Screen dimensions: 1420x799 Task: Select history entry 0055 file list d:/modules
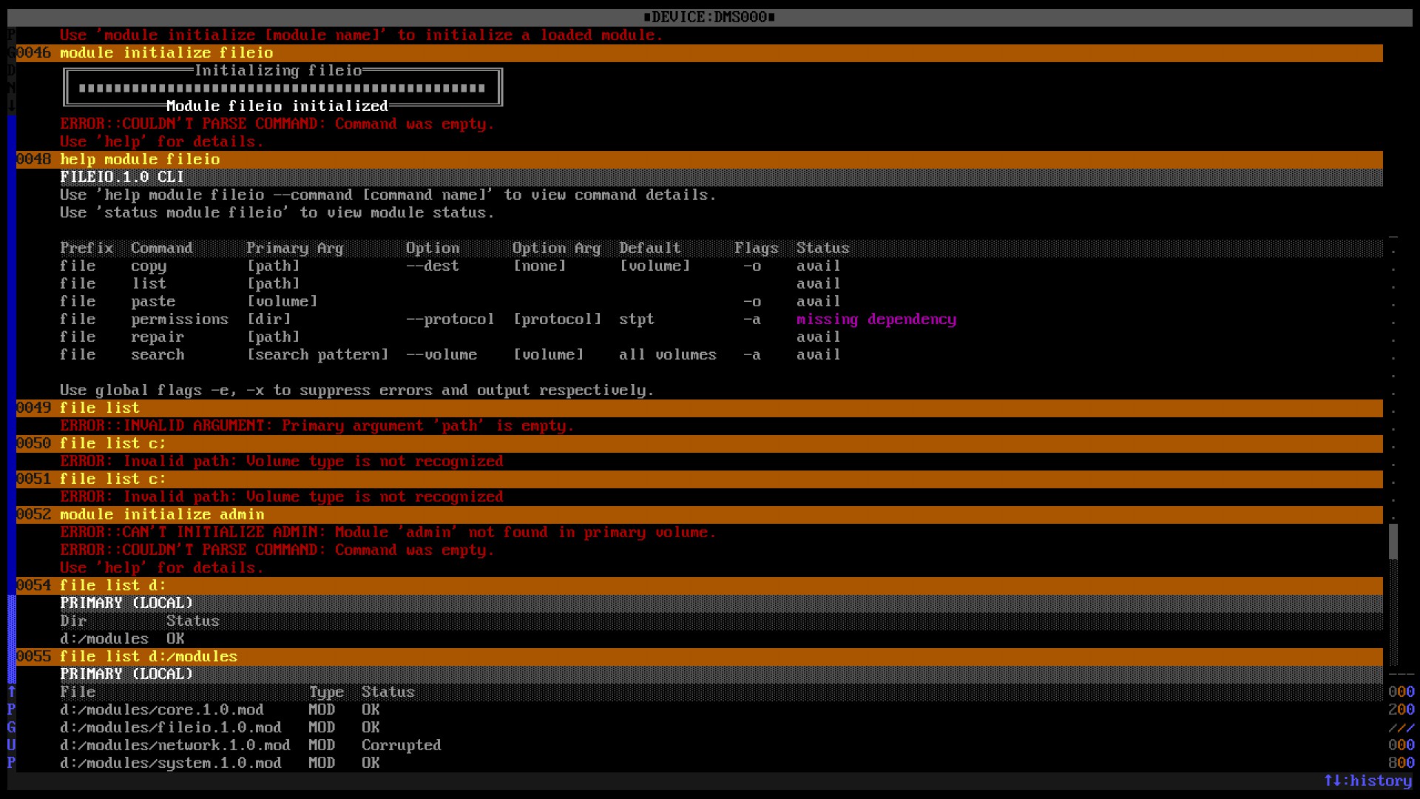(700, 656)
